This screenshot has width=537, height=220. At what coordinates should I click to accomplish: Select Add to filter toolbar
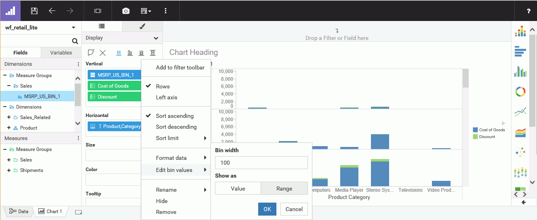coord(180,67)
